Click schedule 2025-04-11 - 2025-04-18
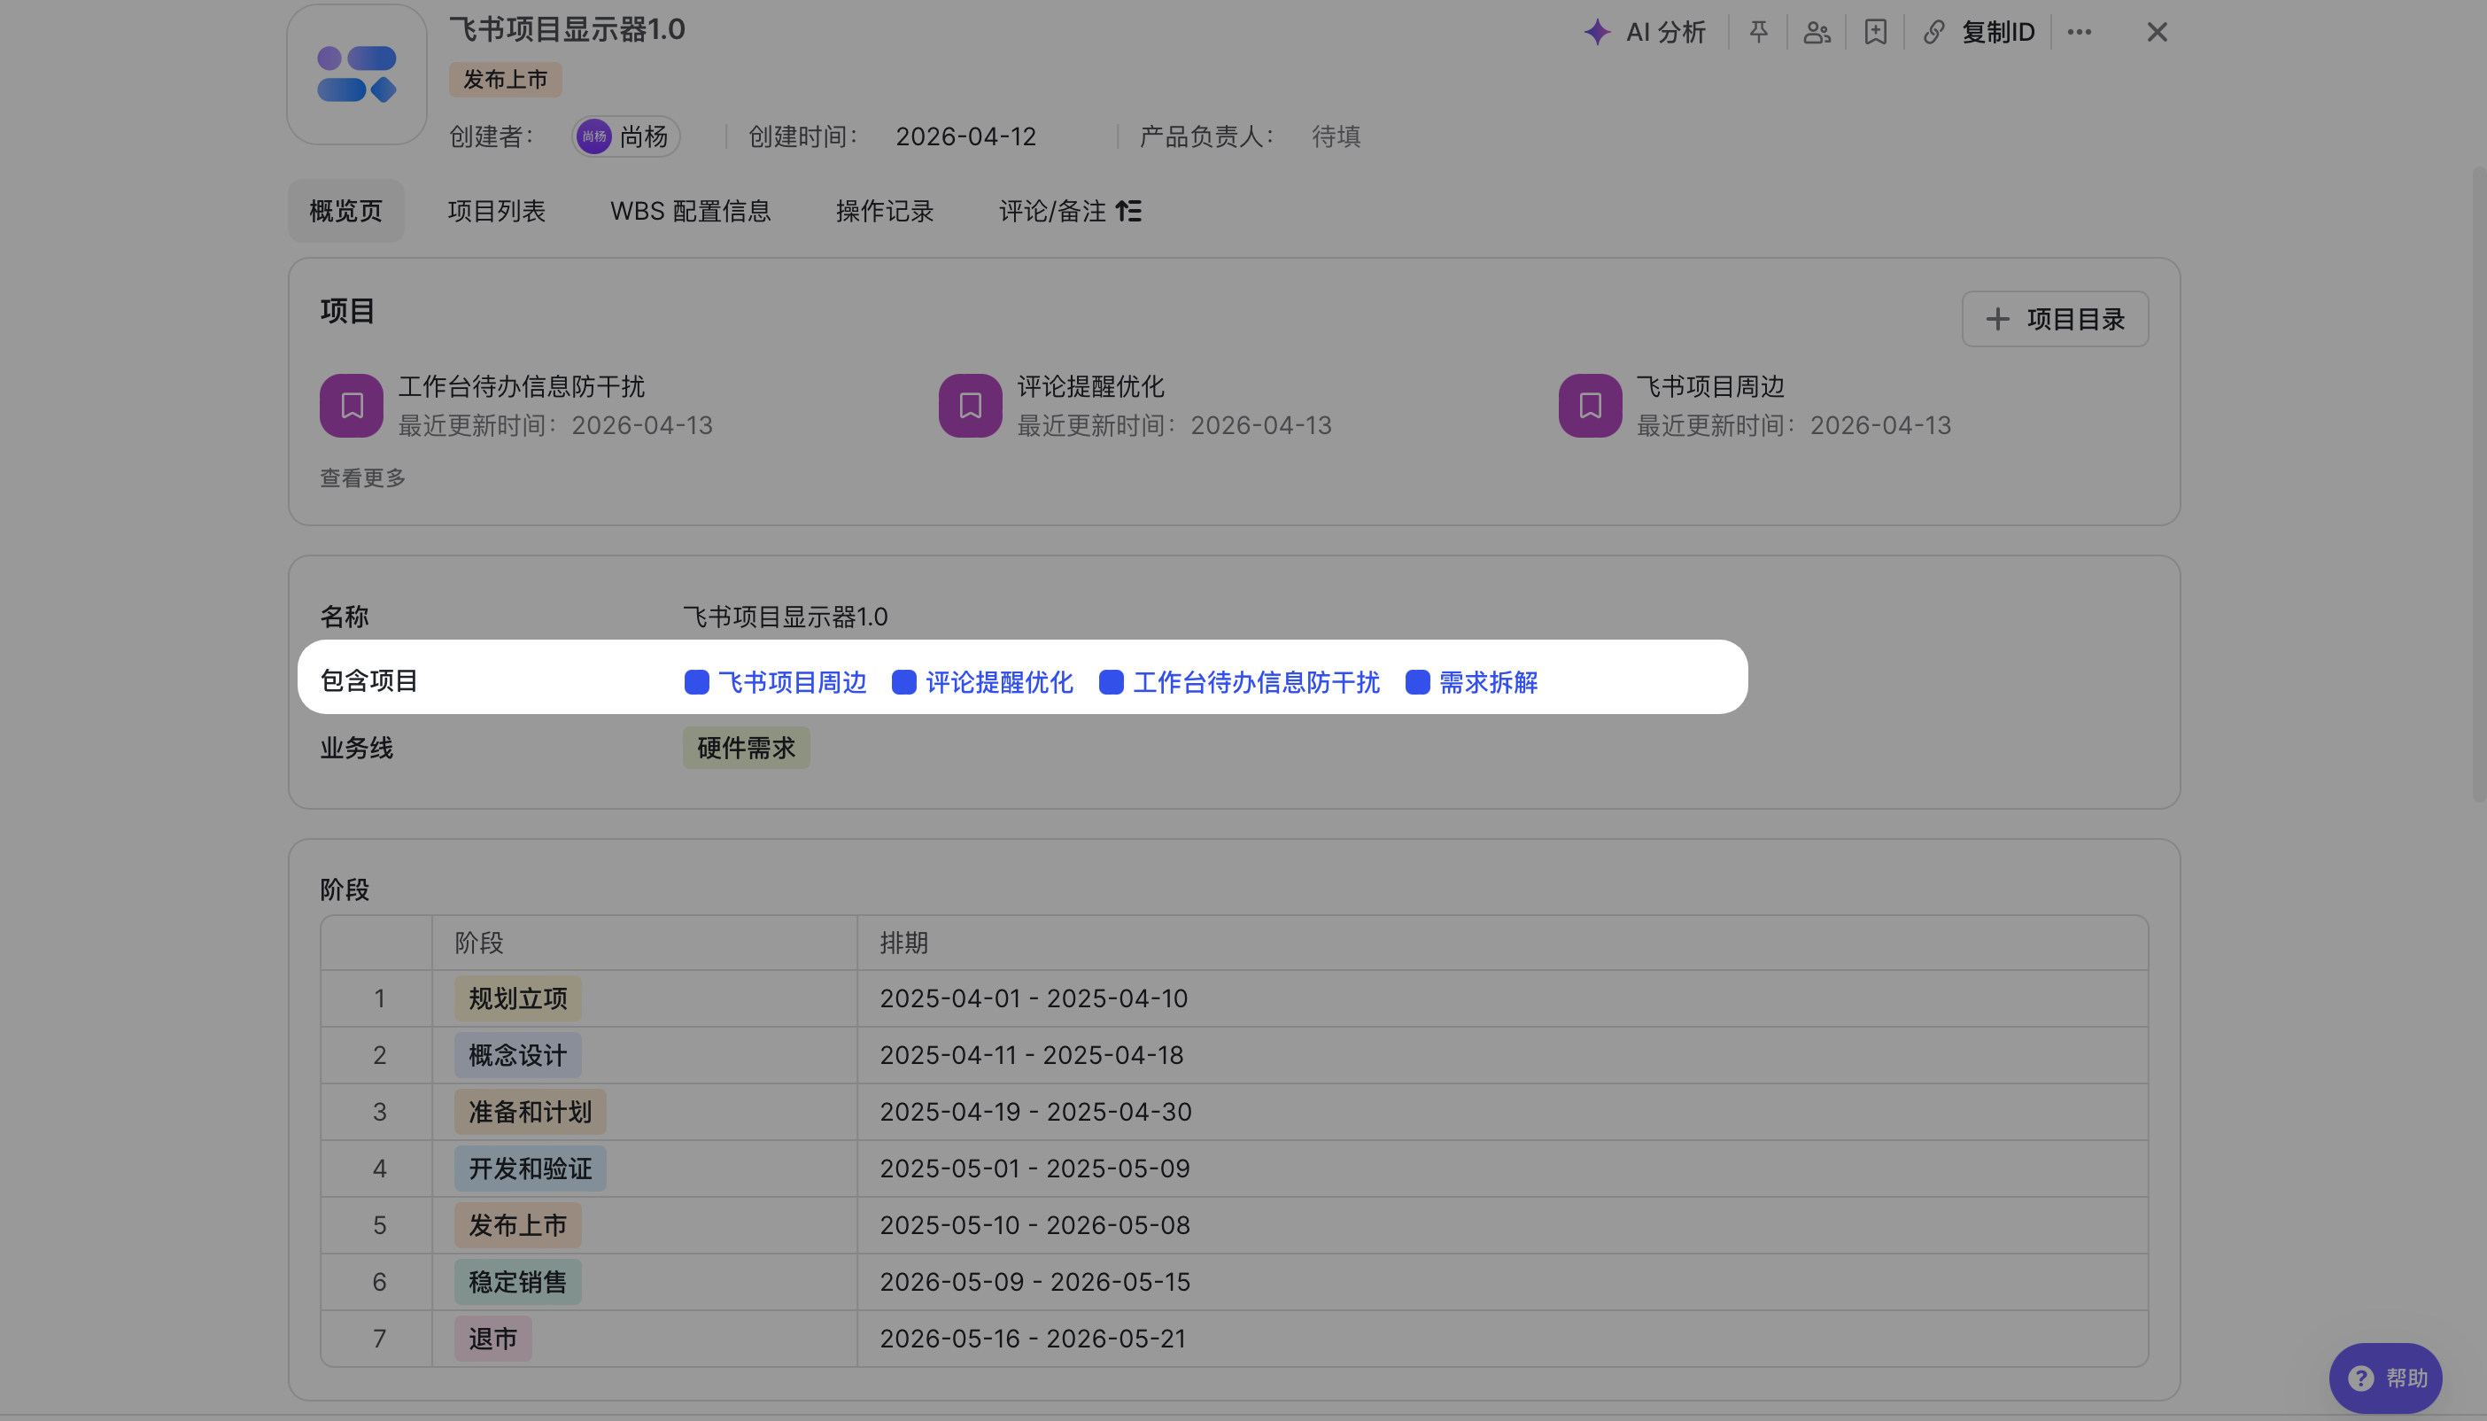The image size is (2487, 1421). [1033, 1055]
